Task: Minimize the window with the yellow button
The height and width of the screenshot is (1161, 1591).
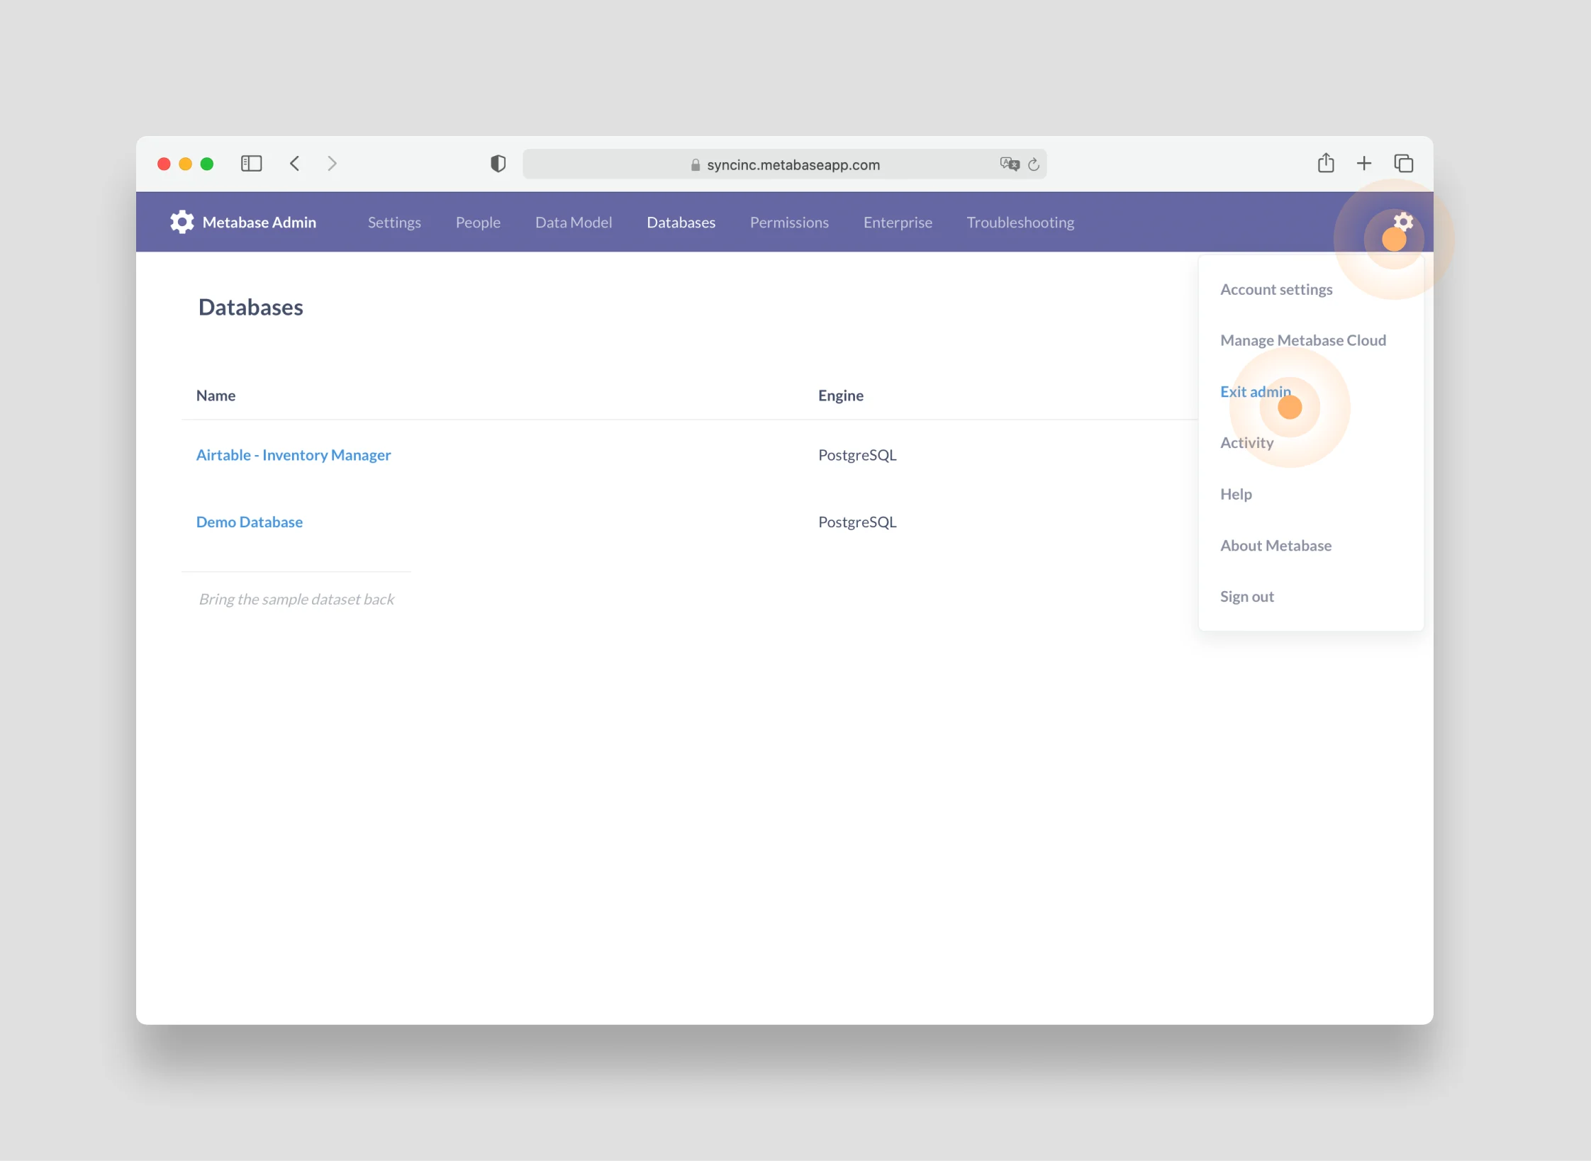Action: click(x=186, y=164)
